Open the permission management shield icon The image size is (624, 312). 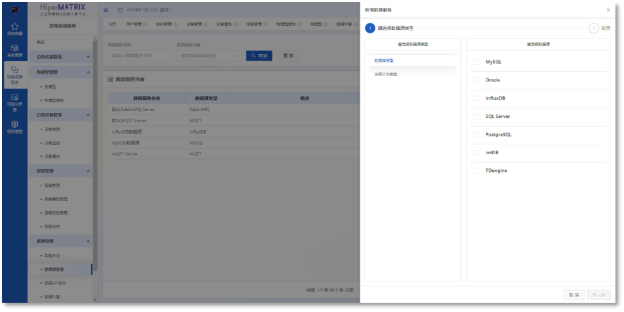tap(15, 124)
